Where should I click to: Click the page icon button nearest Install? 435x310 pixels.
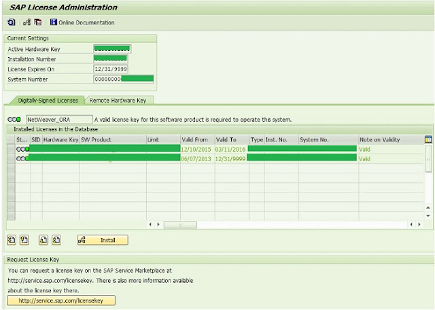(56, 240)
